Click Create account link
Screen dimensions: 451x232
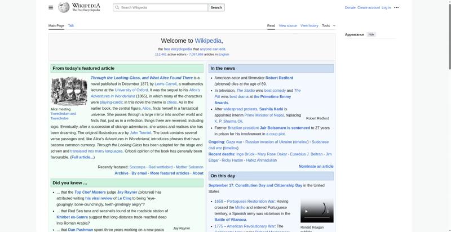tap(369, 7)
